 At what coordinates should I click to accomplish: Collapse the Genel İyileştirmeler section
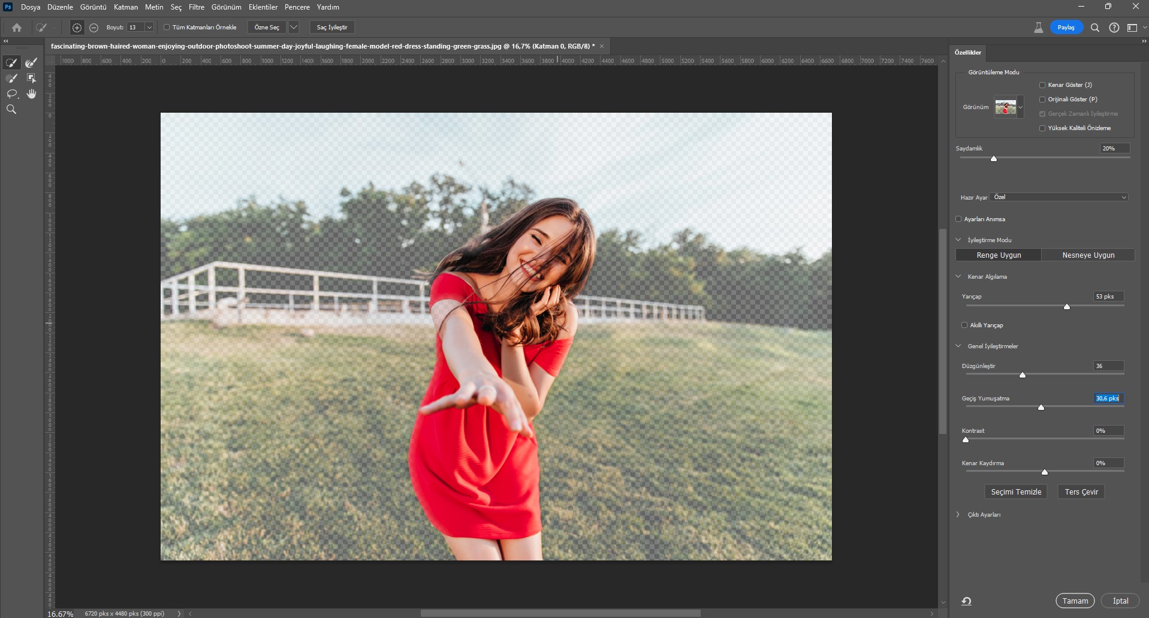[958, 346]
